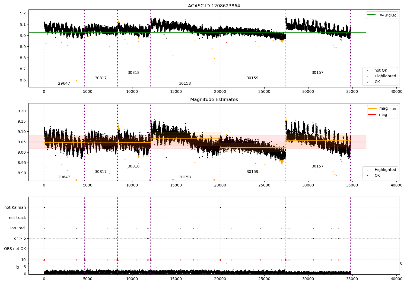Click x-axis tick 5000 in top plot
Viewport: 407px width, 285px height.
[88, 92]
